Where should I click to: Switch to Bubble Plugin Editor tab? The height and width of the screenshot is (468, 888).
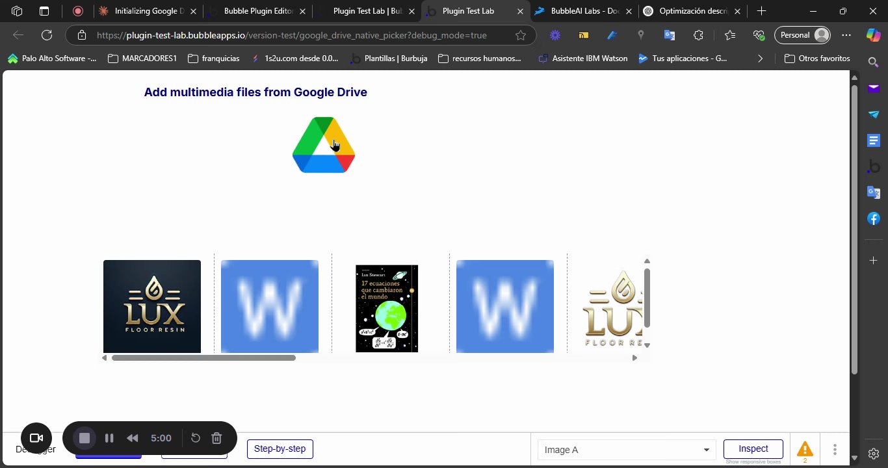pyautogui.click(x=257, y=11)
